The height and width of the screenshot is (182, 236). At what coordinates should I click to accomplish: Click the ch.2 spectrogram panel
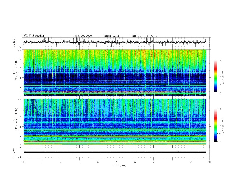click(x=115, y=122)
